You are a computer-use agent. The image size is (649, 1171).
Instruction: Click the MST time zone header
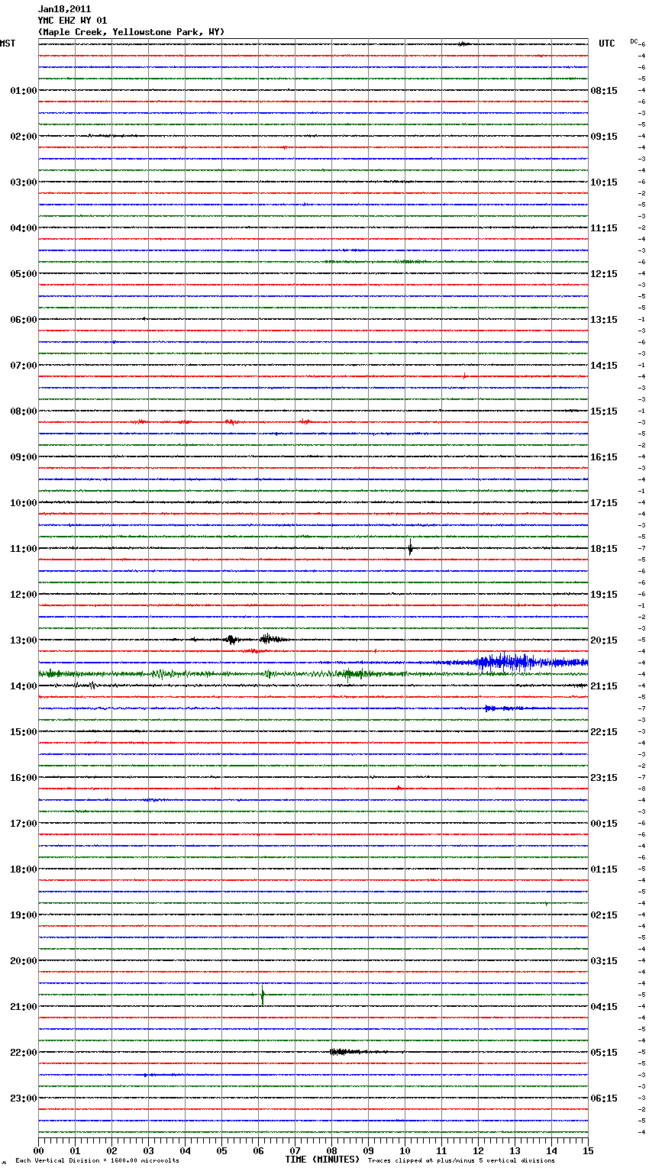[8, 44]
